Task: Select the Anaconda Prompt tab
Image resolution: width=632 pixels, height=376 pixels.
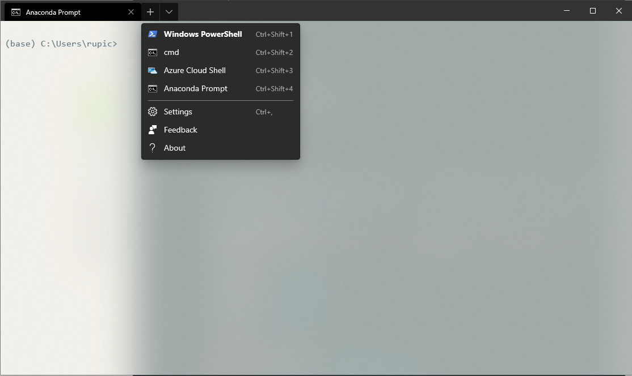Action: pos(73,12)
